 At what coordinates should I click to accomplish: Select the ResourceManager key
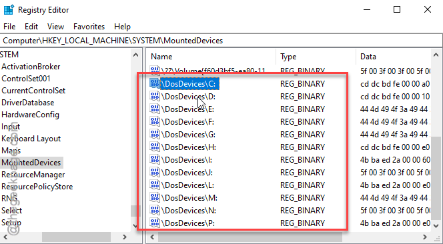[33, 175]
